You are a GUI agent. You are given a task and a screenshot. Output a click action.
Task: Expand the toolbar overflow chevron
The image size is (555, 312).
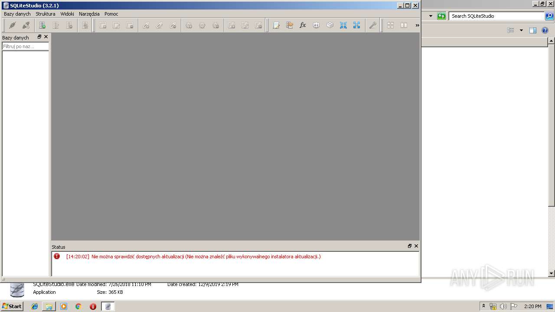pos(417,25)
